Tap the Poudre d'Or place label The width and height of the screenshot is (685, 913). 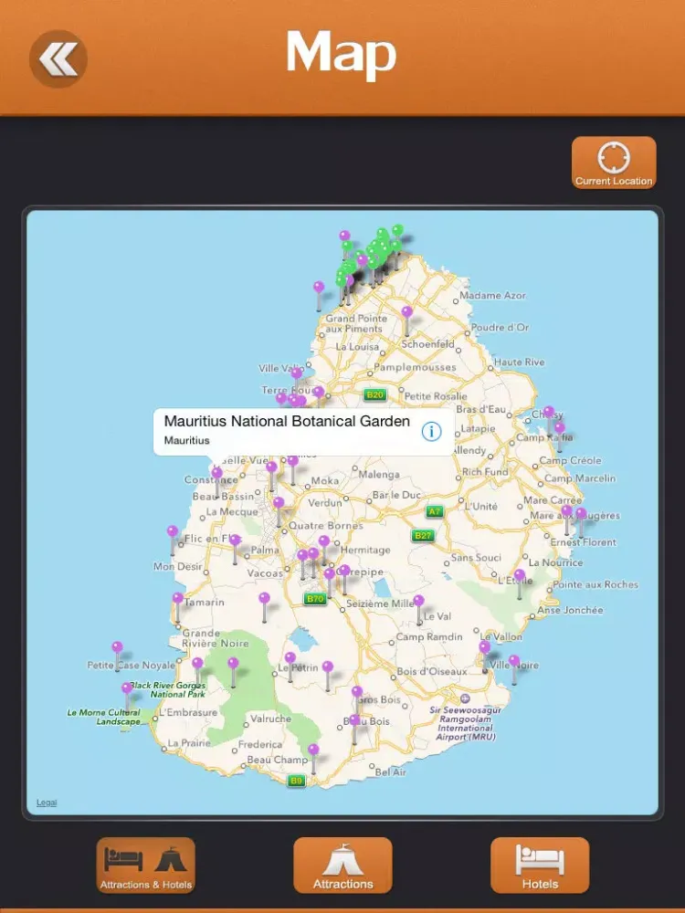(x=500, y=327)
